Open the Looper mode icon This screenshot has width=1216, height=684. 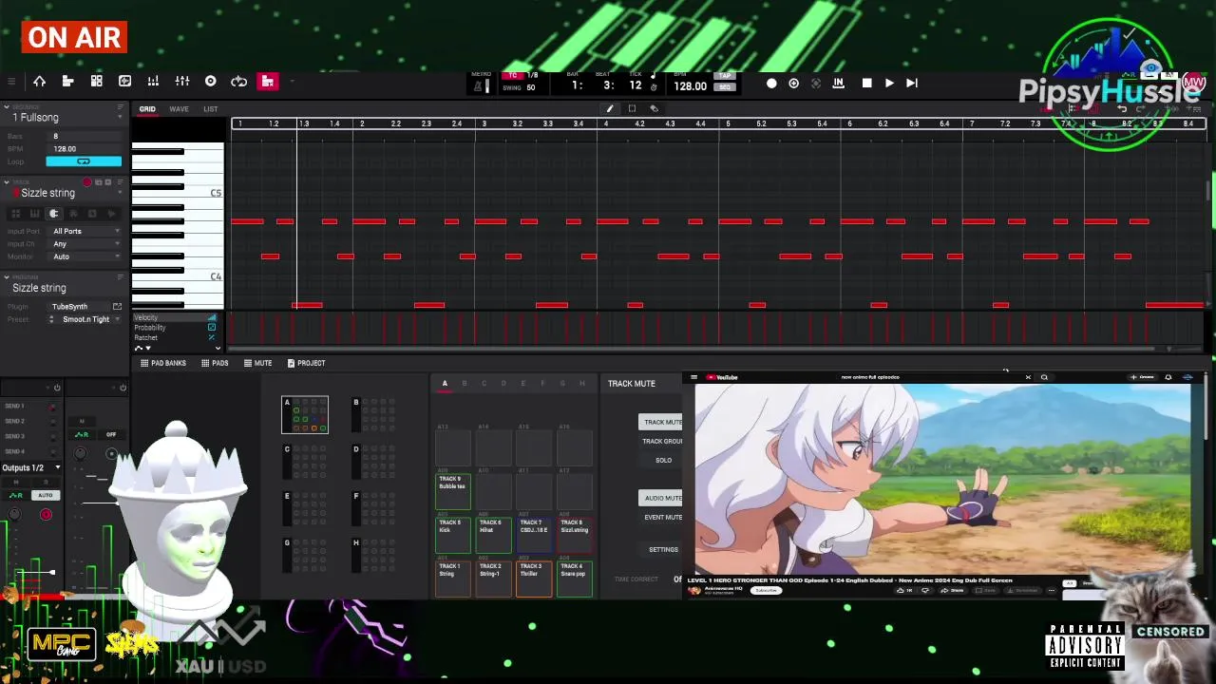[x=239, y=82]
